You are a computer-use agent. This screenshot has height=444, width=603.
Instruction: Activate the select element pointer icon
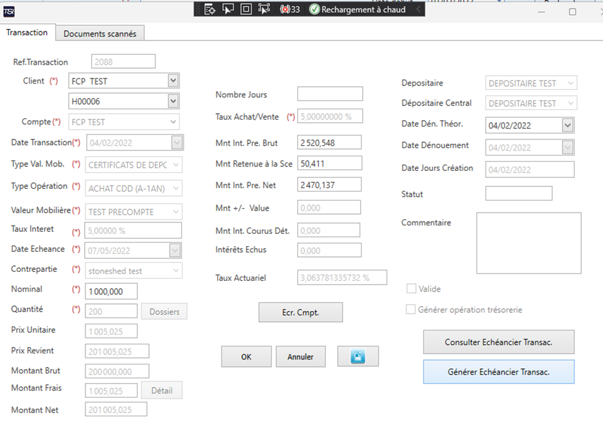[x=228, y=9]
